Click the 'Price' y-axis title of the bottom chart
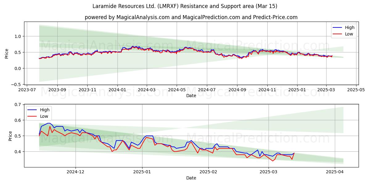Viewport: 370px width, 185px height. (10, 136)
